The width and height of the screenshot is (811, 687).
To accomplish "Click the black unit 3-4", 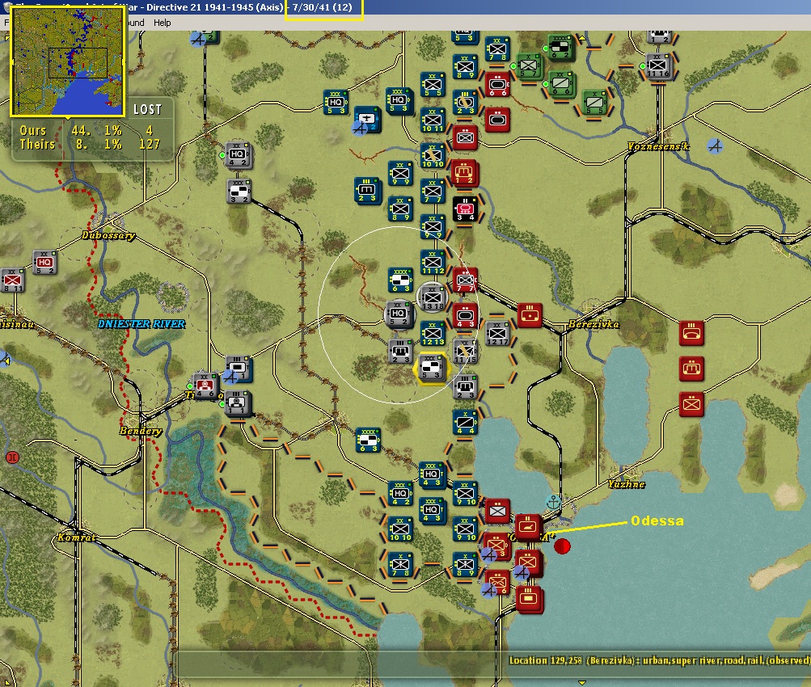I will click(465, 209).
